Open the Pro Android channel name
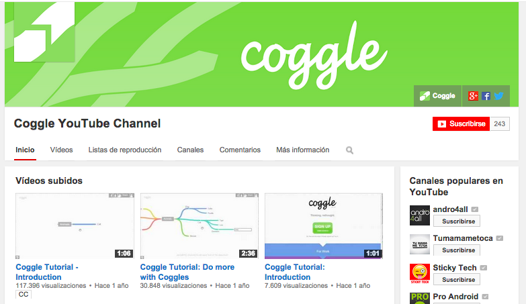The height and width of the screenshot is (304, 526). (x=455, y=297)
